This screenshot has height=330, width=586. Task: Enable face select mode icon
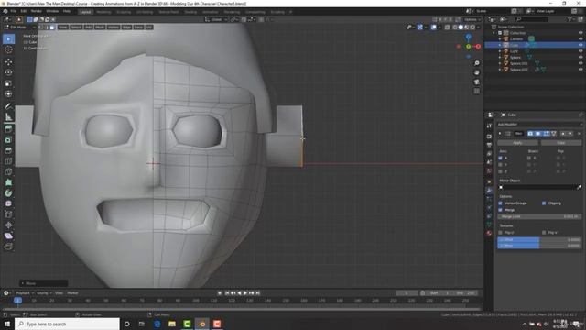click(52, 27)
